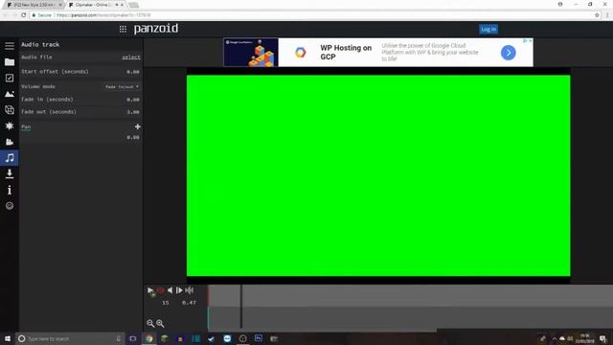Add keyframe with Pan plus icon
Image resolution: width=613 pixels, height=345 pixels.
[137, 126]
